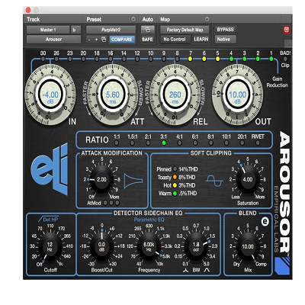Screen dimensions: 305x305
Task: Click the Attack Modification knob at 2.00
Action: [101, 180]
